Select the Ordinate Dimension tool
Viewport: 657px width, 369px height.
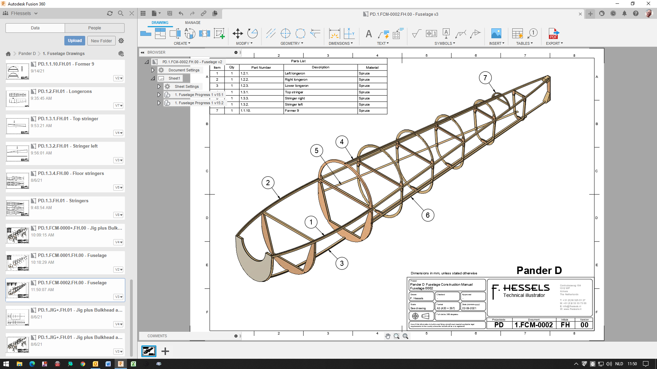[x=349, y=33]
